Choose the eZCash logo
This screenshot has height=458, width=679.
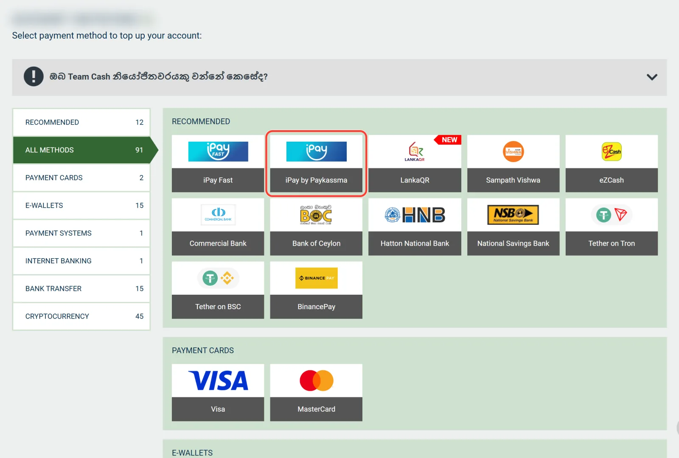click(612, 151)
